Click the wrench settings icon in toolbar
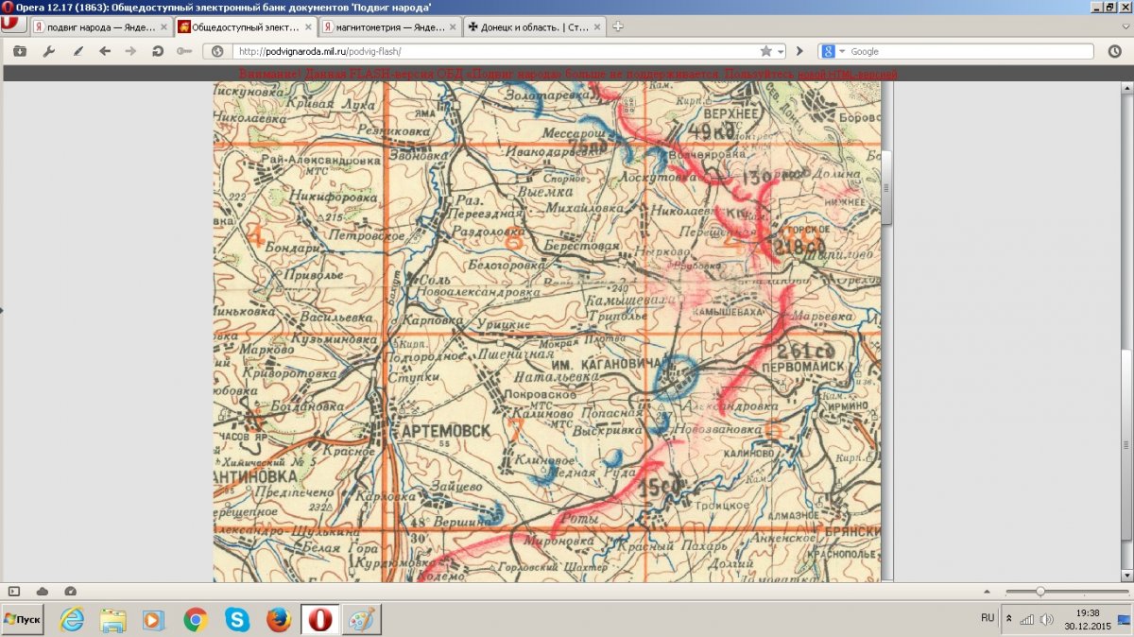The width and height of the screenshot is (1134, 637). click(49, 51)
